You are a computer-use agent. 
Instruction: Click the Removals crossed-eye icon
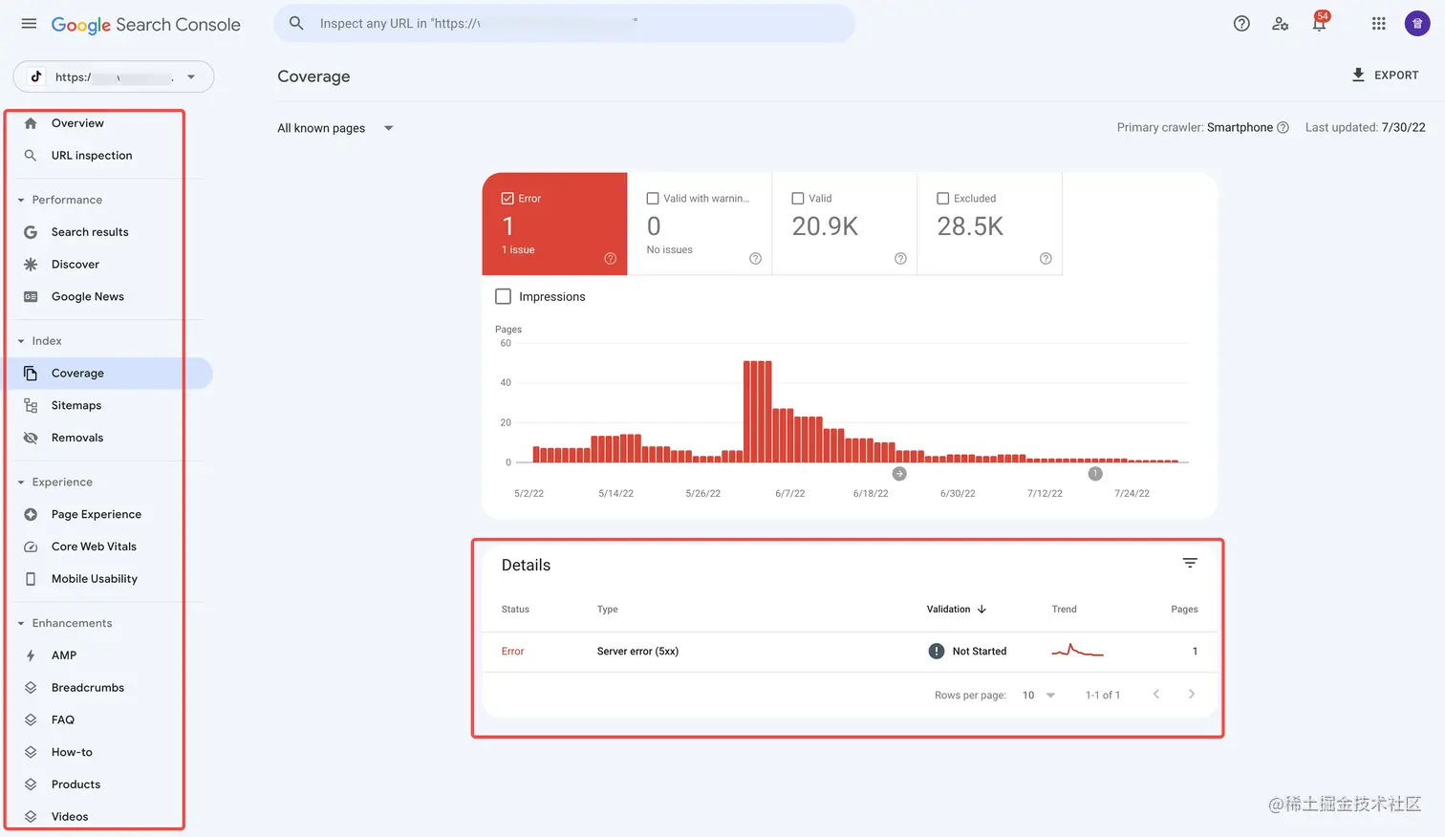[x=31, y=438]
